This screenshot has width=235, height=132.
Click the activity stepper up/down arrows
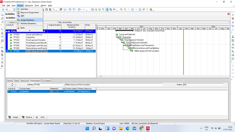[12, 84]
